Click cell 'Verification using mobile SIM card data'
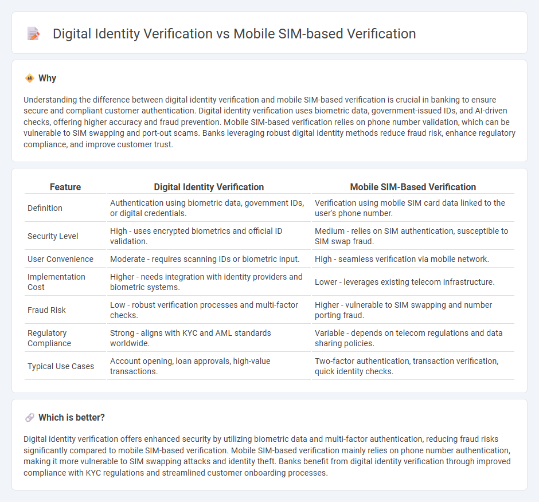 coord(413,208)
